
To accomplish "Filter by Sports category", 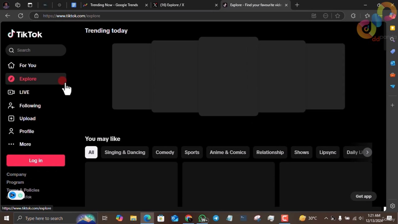I will 192,152.
